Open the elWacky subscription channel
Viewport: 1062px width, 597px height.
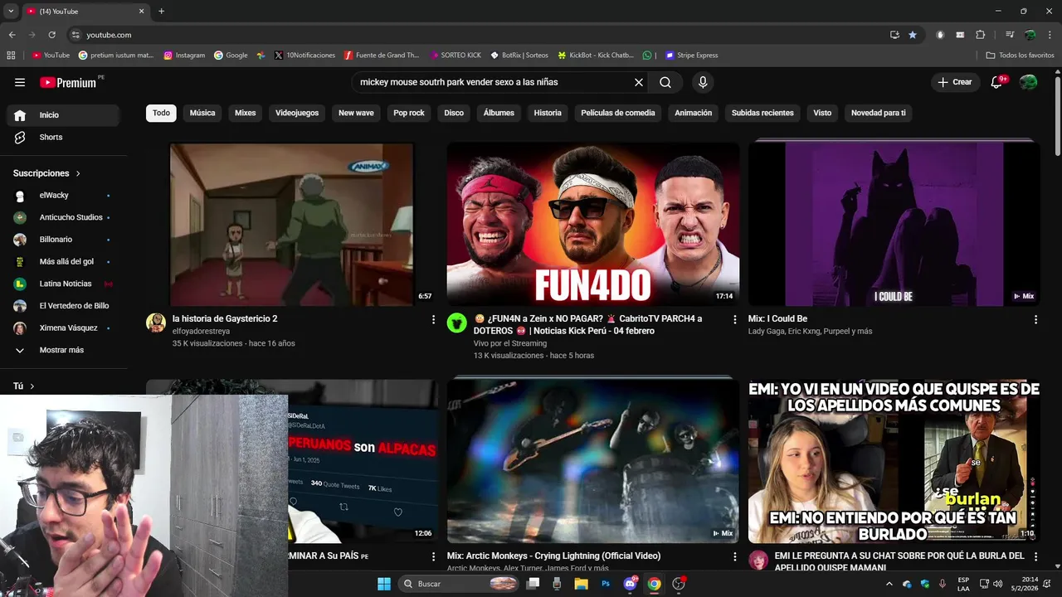(63, 195)
